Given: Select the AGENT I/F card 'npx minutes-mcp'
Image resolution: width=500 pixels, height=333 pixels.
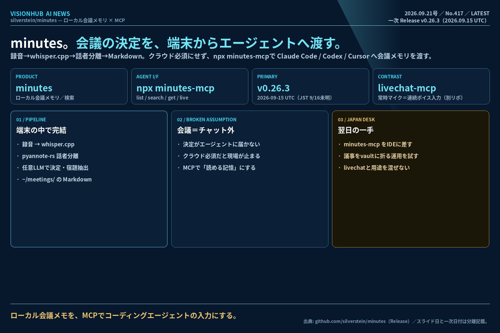Looking at the screenshot, I should 190,87.
